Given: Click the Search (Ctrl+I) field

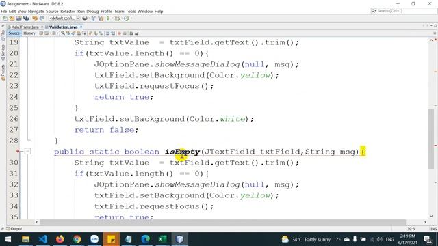Looking at the screenshot, I should [x=404, y=11].
